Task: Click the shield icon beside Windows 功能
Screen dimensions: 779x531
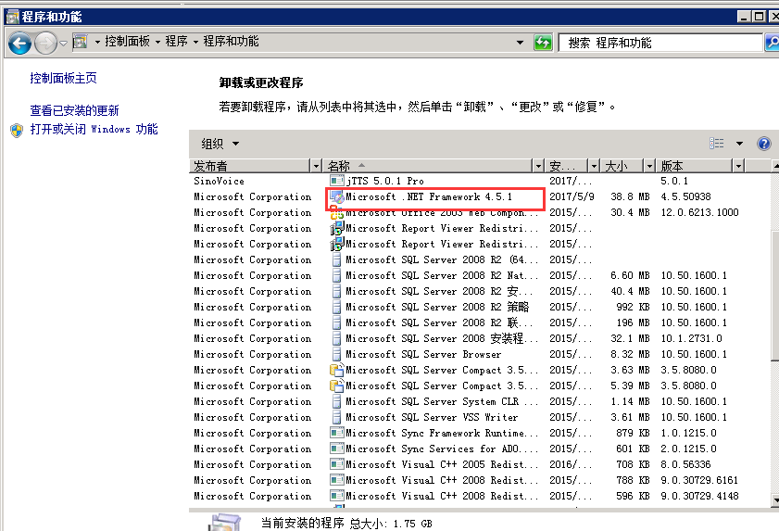Action: click(x=17, y=131)
